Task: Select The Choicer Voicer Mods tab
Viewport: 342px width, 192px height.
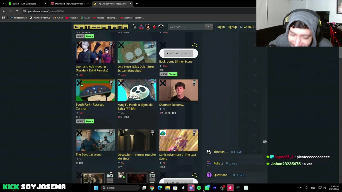Action: pos(112,4)
